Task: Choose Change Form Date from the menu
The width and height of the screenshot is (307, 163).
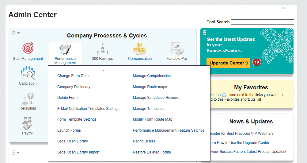Action: pos(73,76)
